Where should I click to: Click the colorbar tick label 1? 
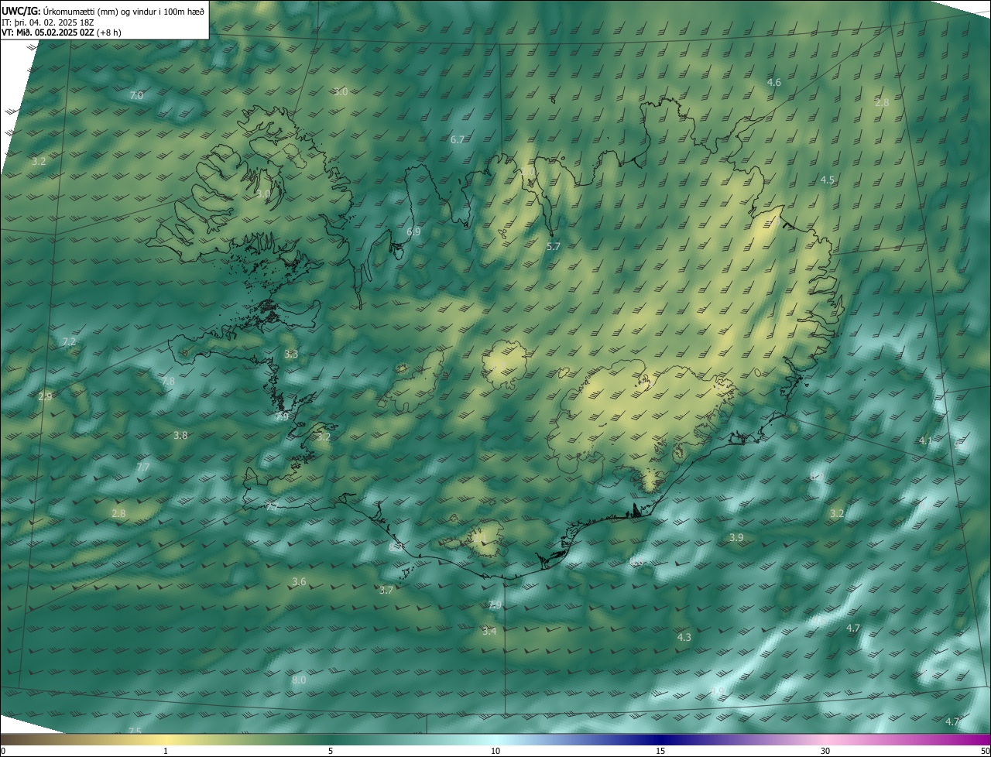pyautogui.click(x=166, y=751)
